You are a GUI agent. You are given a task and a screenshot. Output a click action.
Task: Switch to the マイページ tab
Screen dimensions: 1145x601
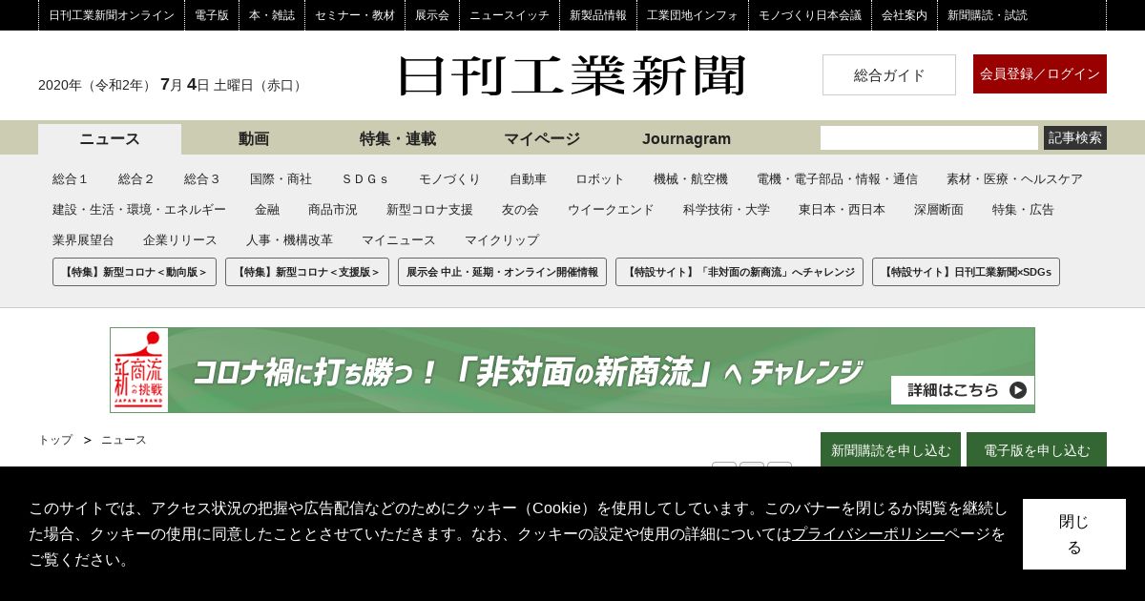542,139
